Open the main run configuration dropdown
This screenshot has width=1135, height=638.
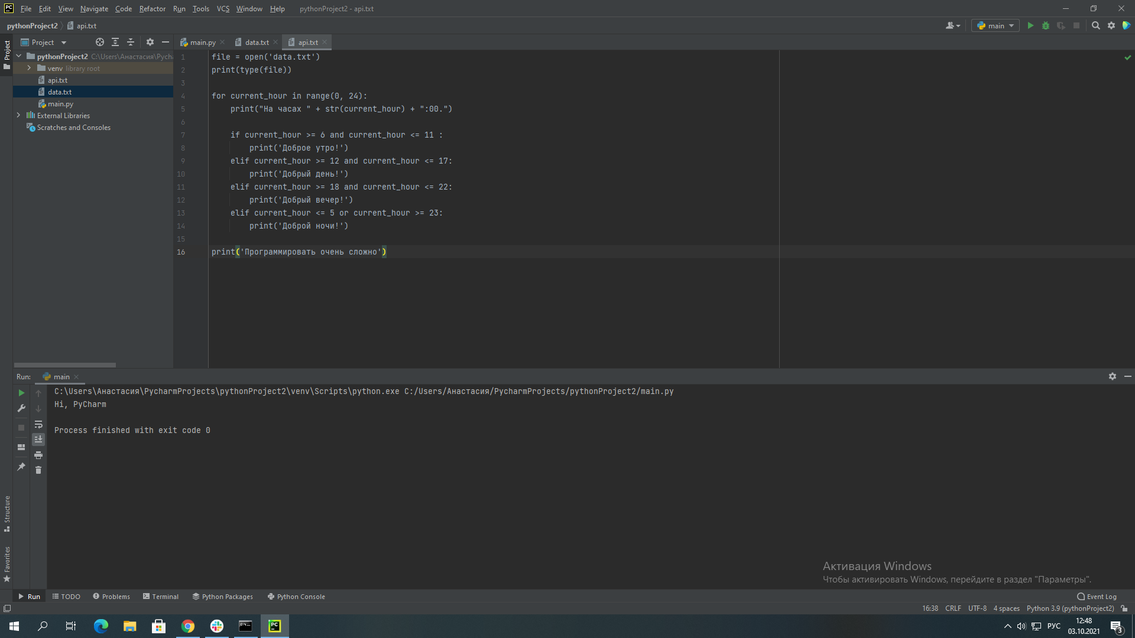coord(995,26)
